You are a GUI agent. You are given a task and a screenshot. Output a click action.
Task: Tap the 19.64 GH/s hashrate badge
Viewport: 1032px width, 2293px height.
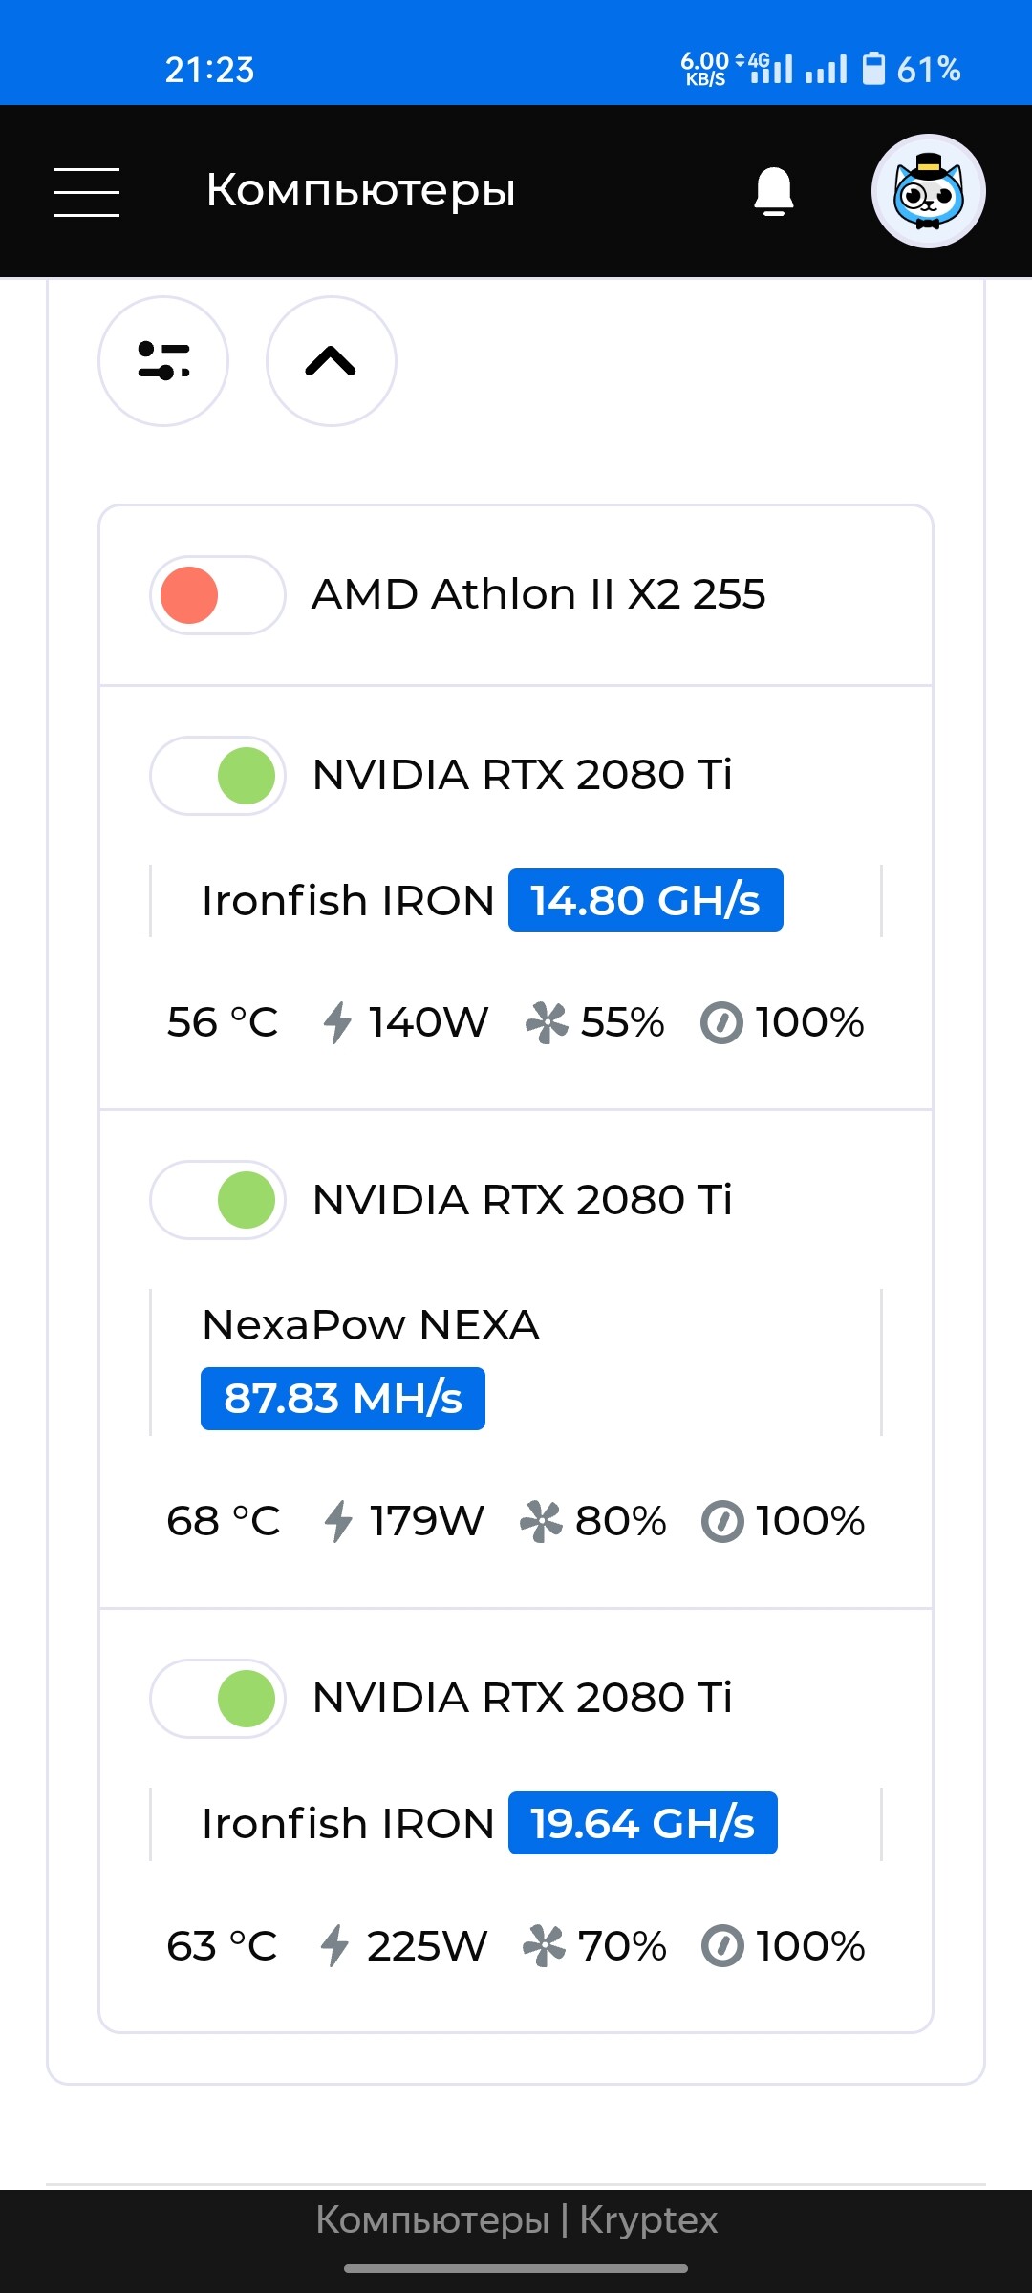point(643,1823)
